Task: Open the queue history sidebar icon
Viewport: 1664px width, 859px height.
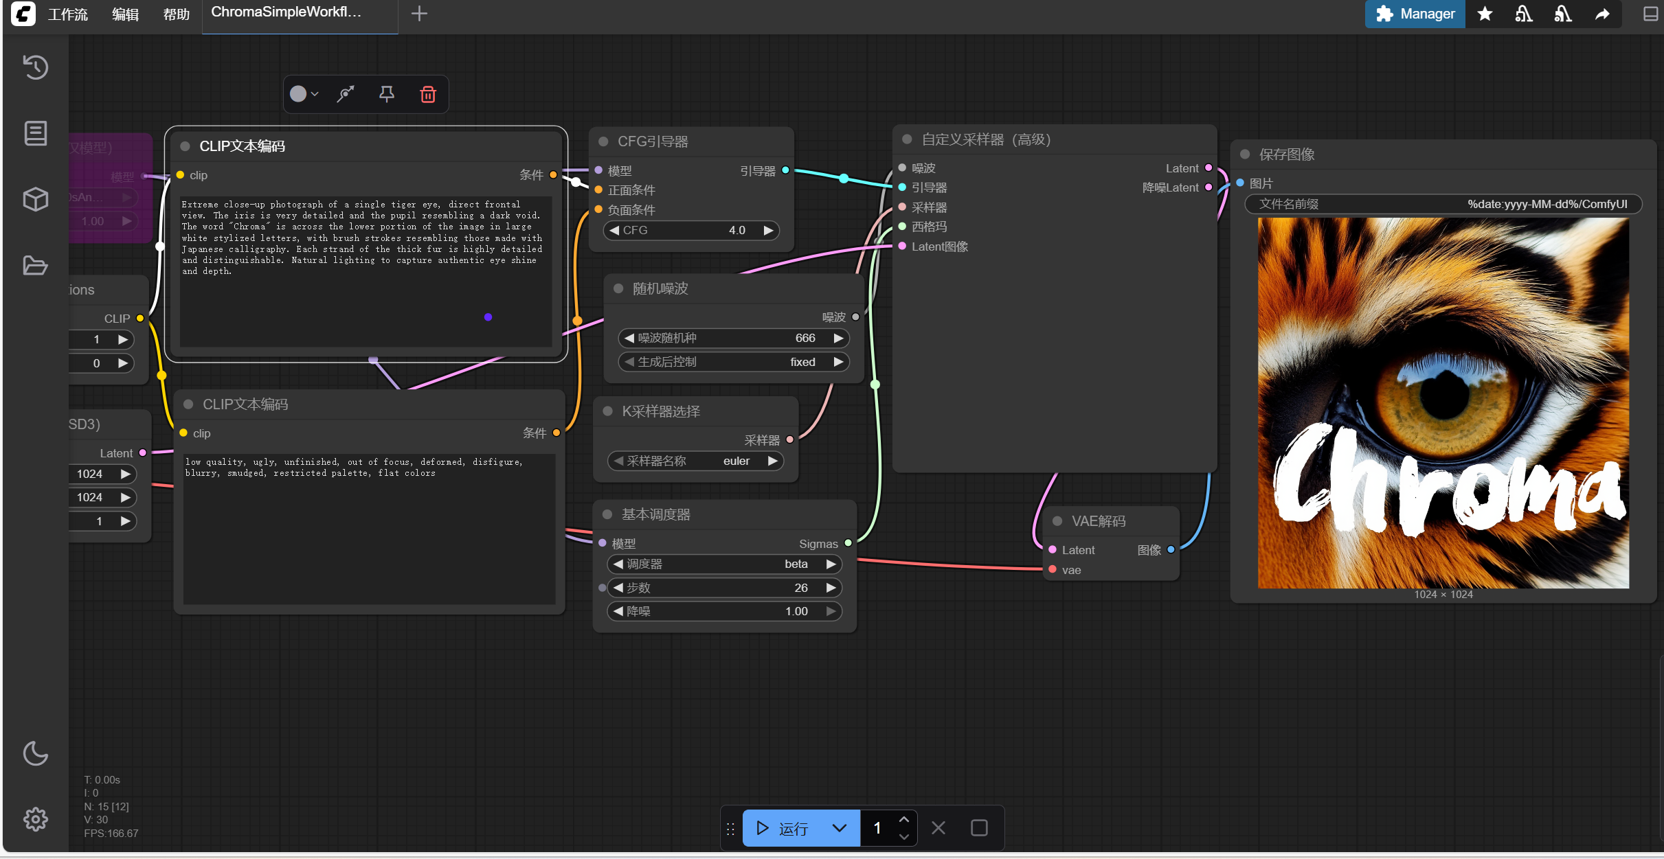Action: (x=35, y=67)
